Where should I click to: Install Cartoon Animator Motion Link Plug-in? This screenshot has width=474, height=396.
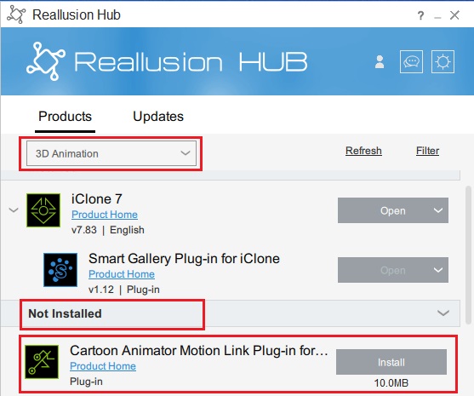coord(391,362)
